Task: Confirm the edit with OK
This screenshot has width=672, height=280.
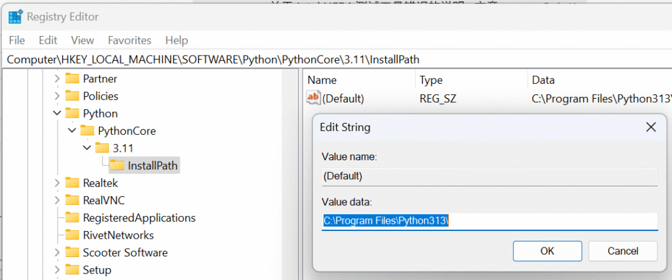Action: tap(547, 251)
